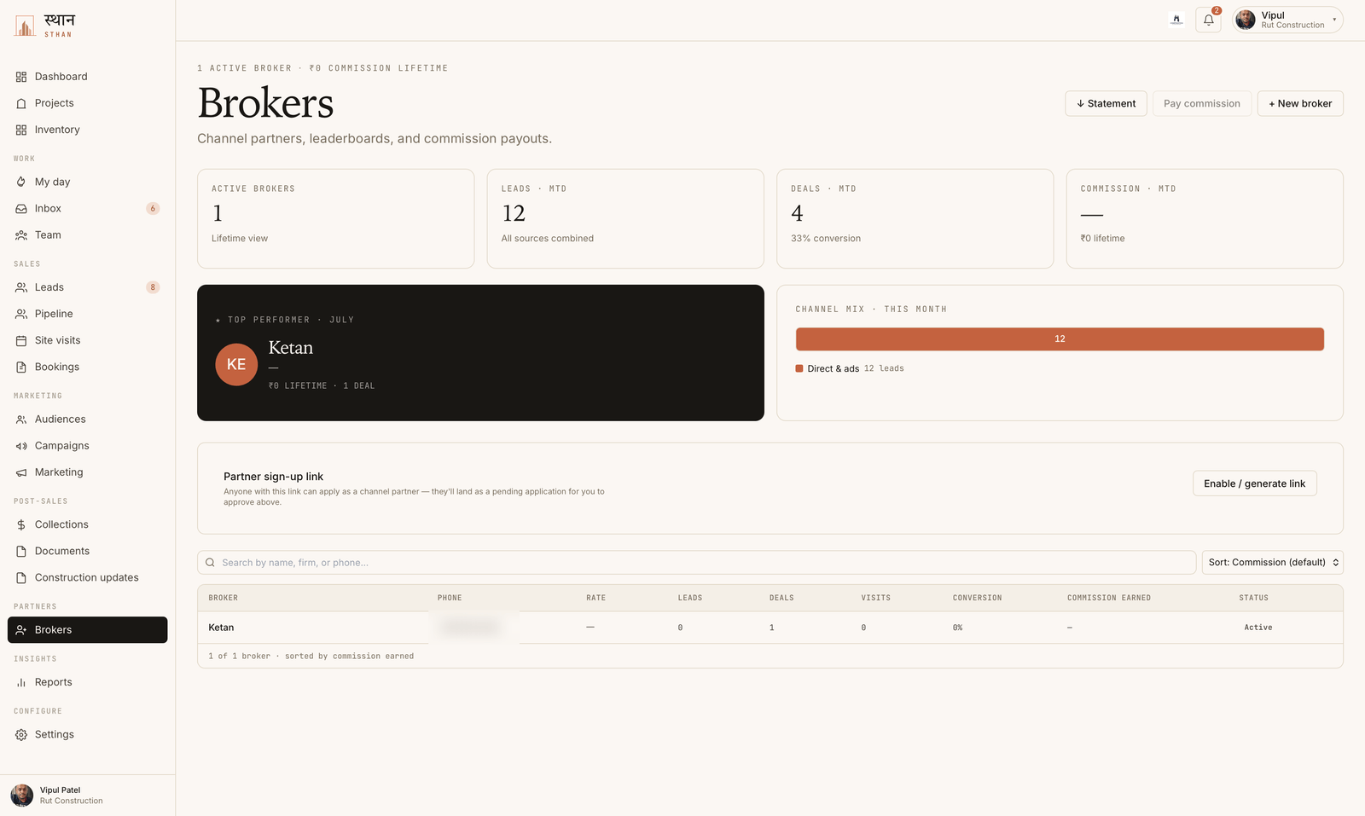Open Reports under Insights
Viewport: 1365px width, 816px height.
tap(87, 682)
